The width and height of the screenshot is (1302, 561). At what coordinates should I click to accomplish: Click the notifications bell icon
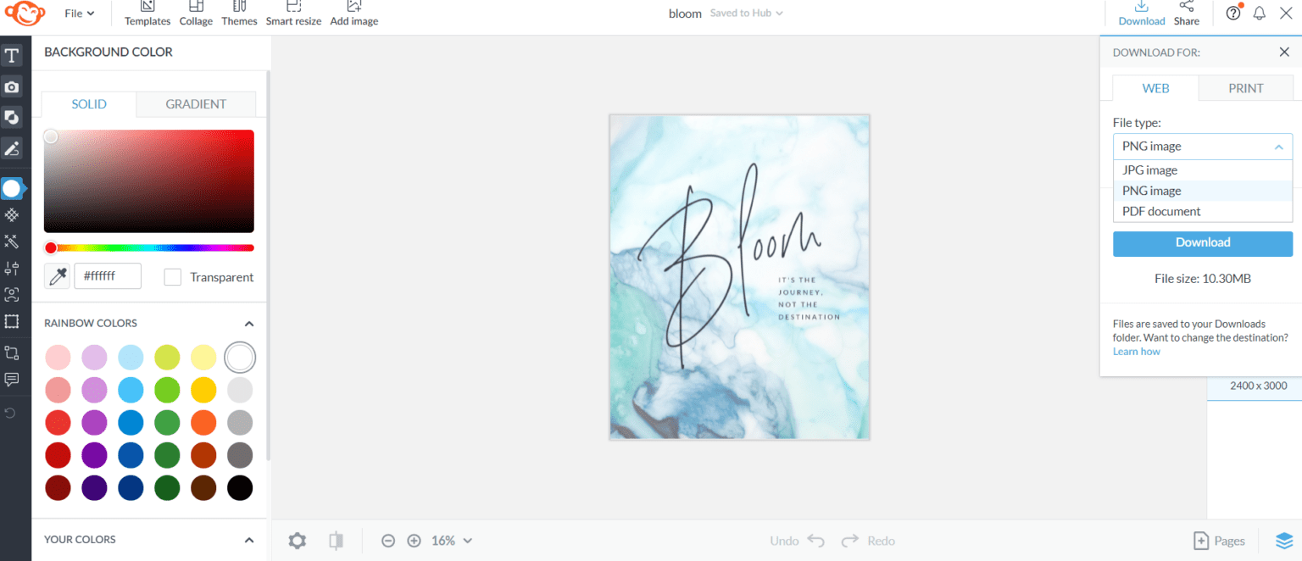[1260, 14]
